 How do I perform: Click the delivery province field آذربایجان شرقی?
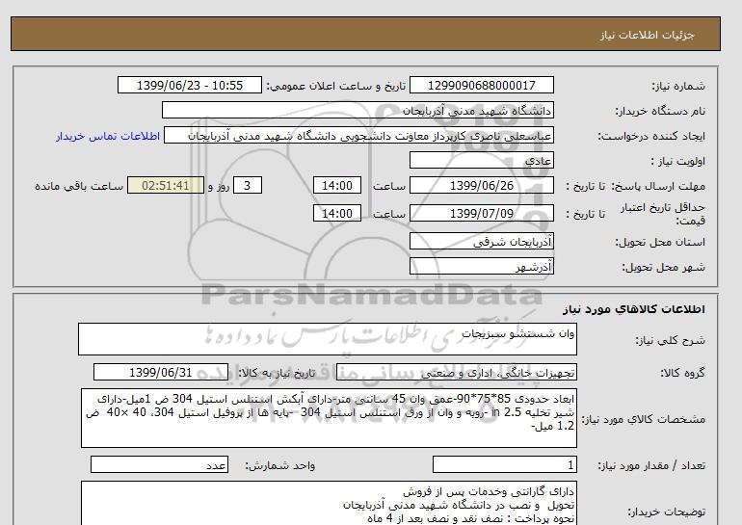481,242
